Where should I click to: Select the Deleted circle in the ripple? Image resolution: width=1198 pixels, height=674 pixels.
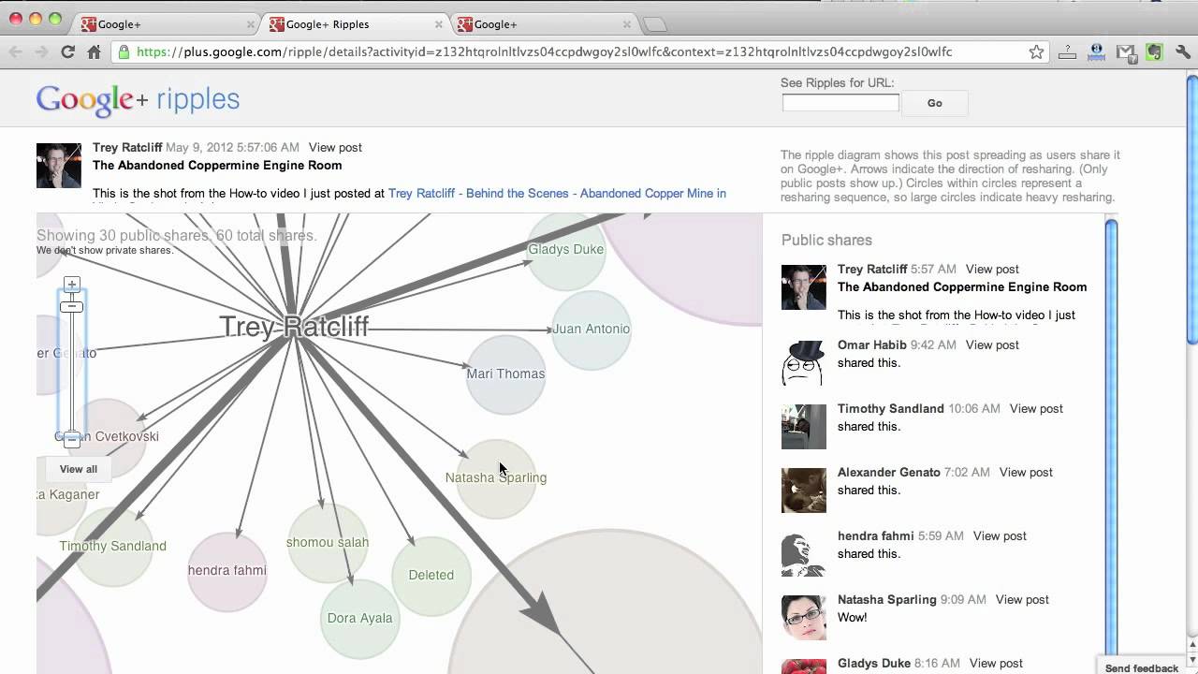pyautogui.click(x=431, y=576)
